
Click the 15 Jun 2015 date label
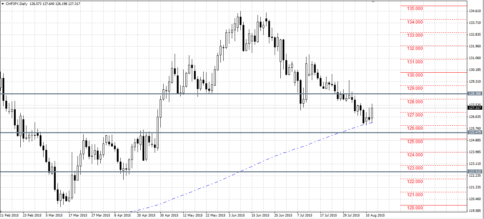point(260,215)
